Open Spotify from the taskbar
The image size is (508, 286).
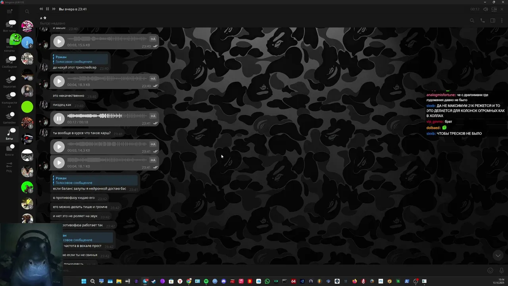pos(206,281)
